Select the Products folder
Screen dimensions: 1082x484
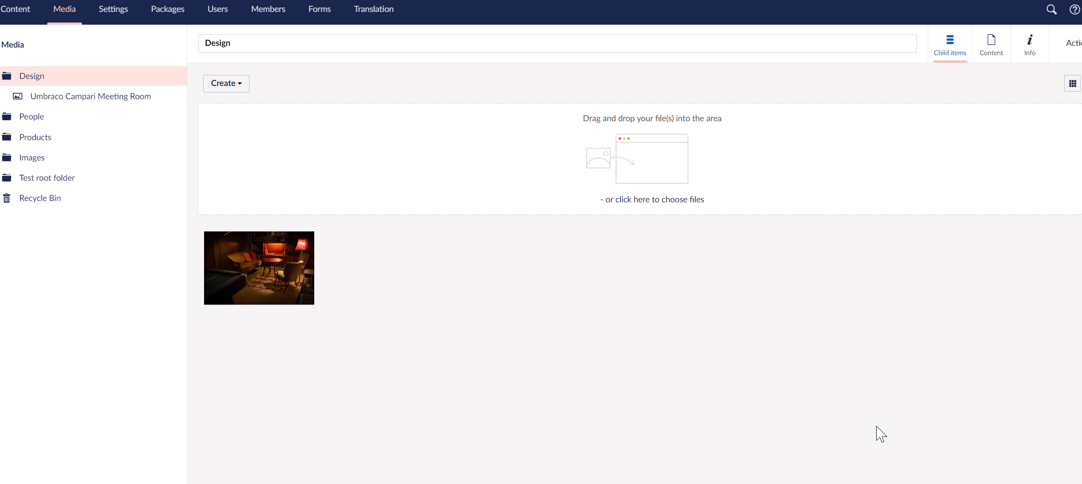(35, 137)
